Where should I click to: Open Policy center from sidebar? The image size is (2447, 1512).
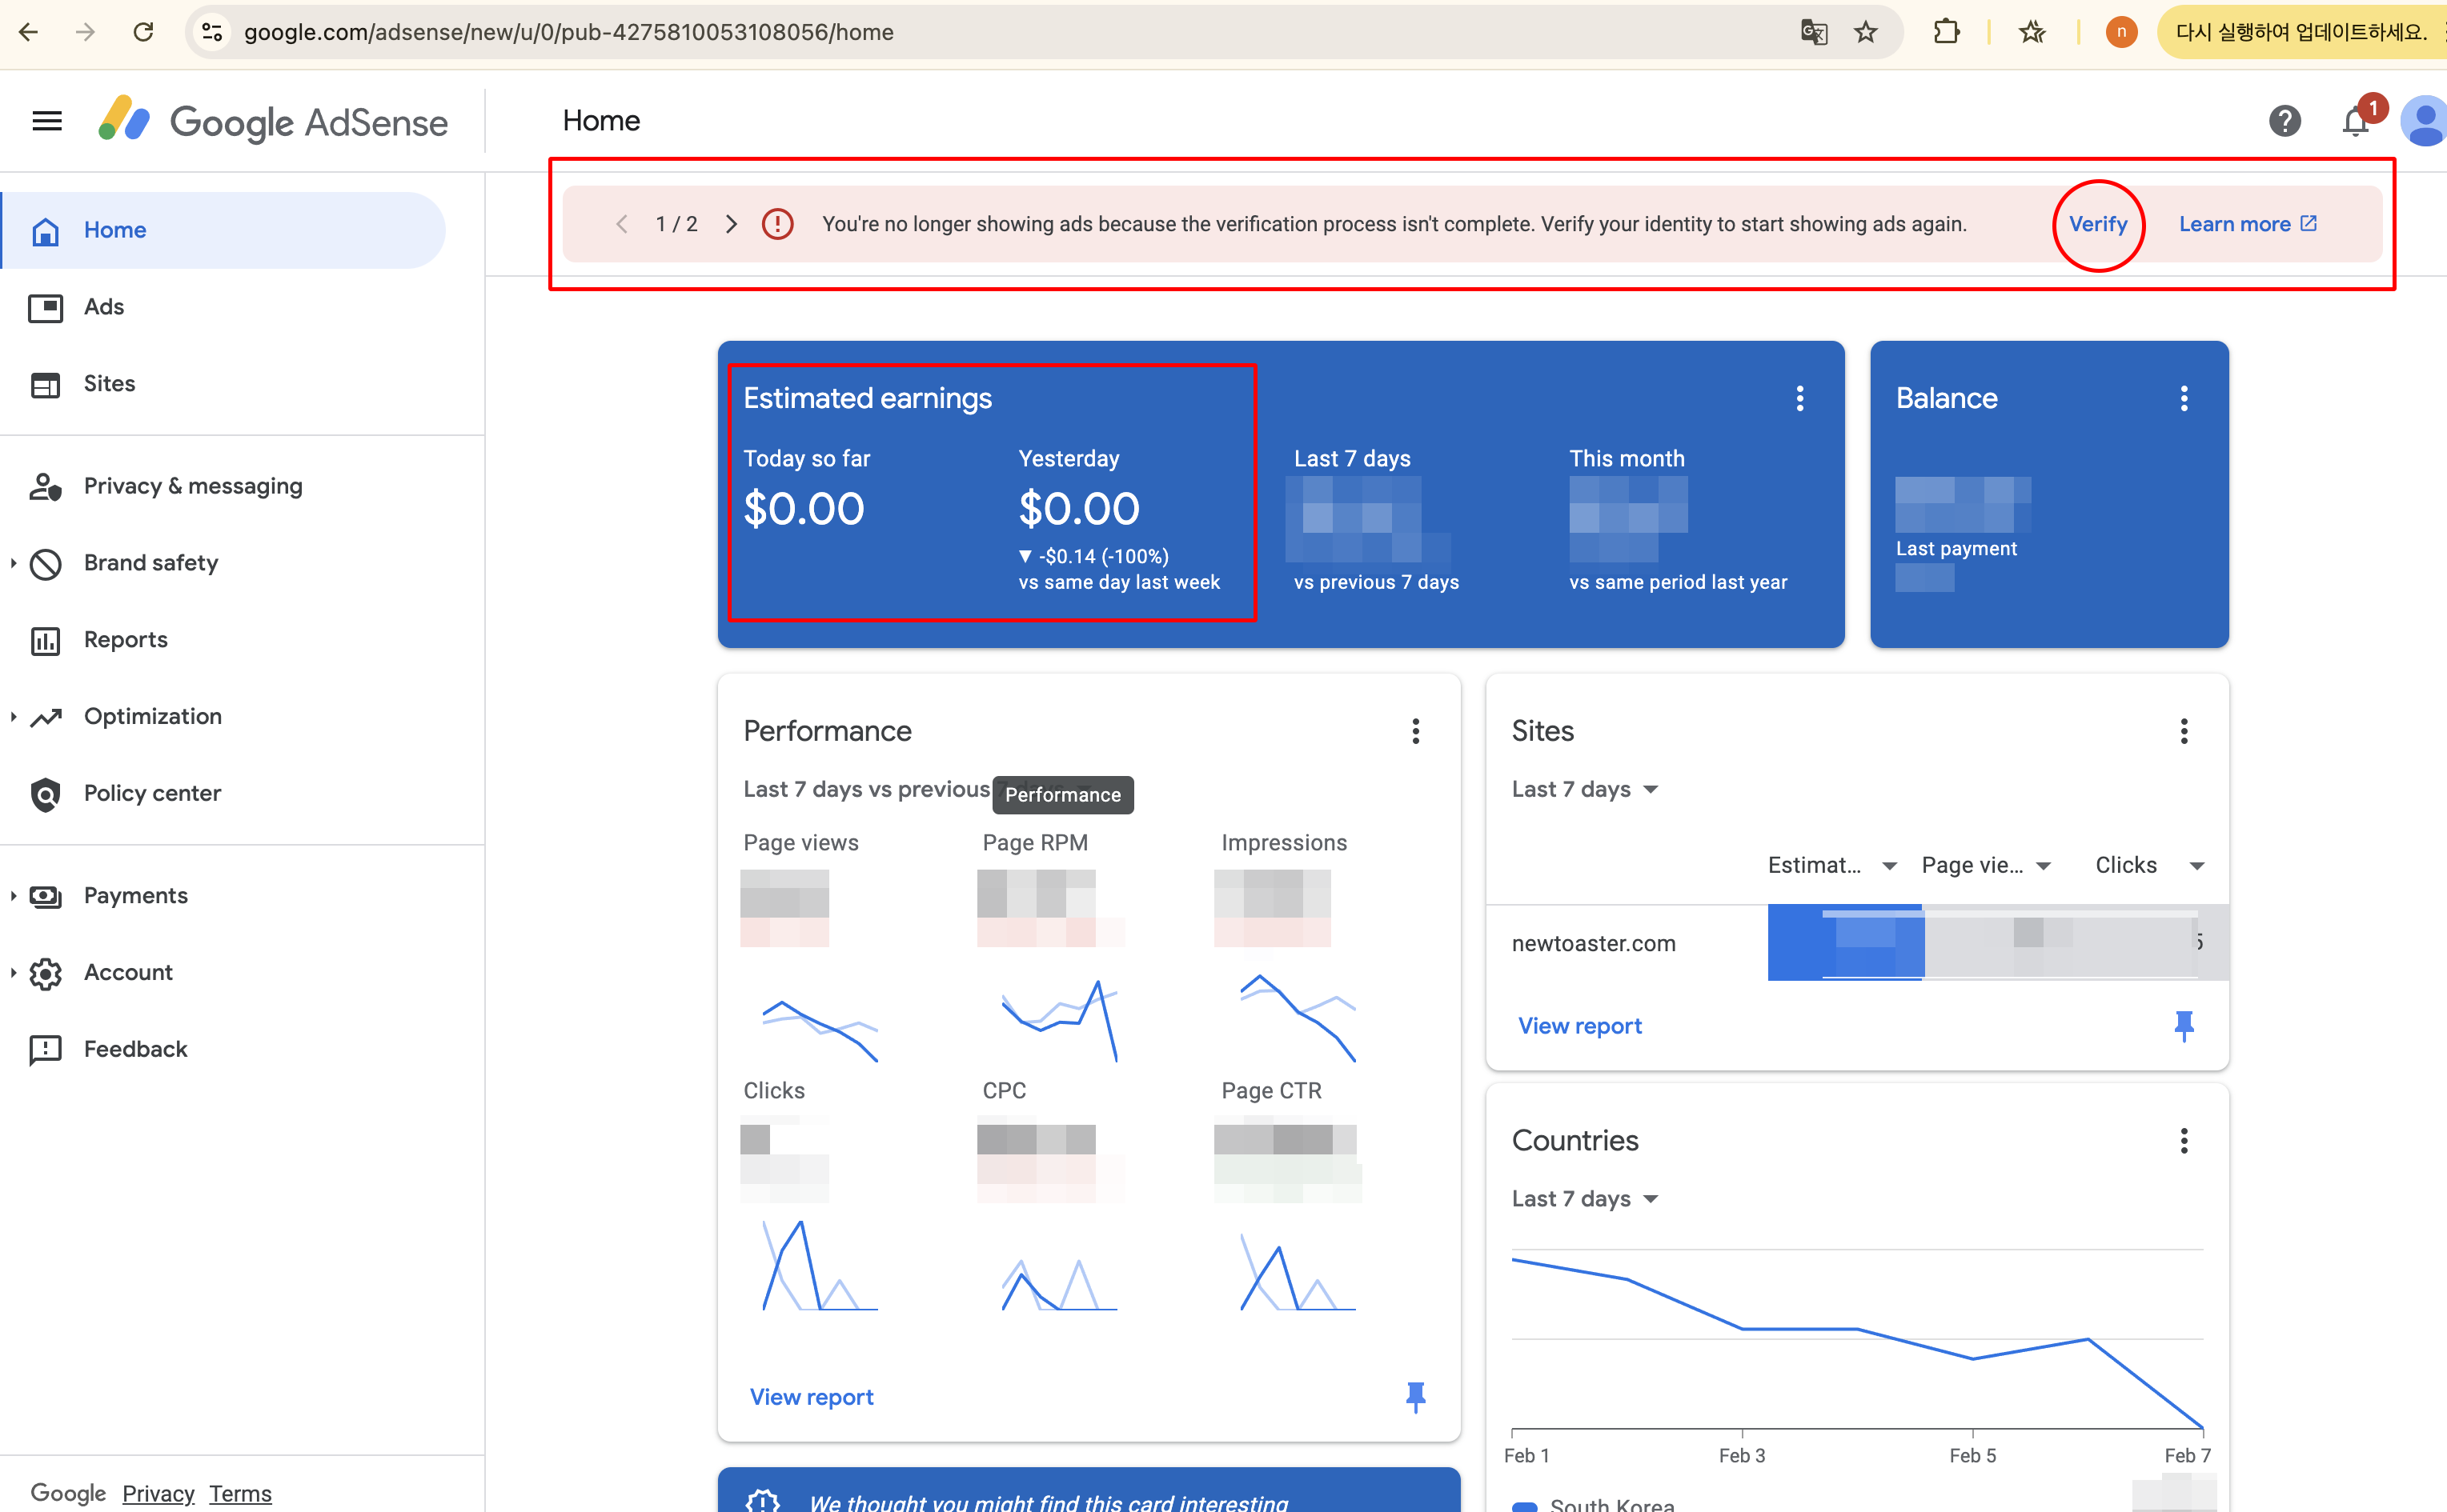[x=152, y=793]
